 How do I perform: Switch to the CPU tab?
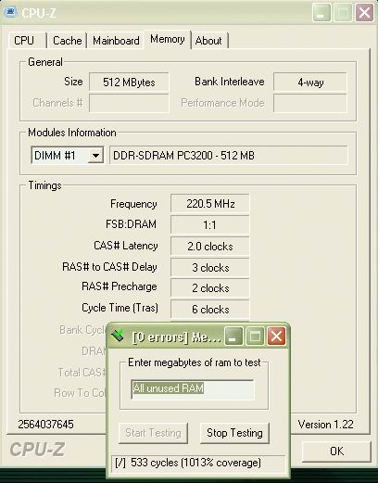[27, 41]
